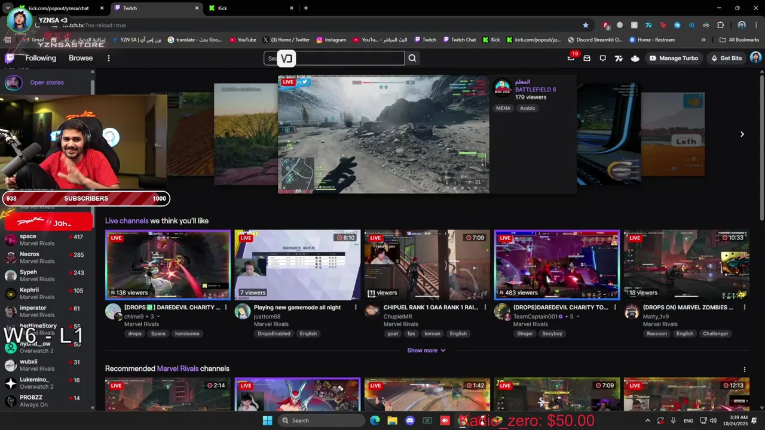Image resolution: width=765 pixels, height=430 pixels.
Task: Open the Twitch crown loot icon
Action: point(635,58)
